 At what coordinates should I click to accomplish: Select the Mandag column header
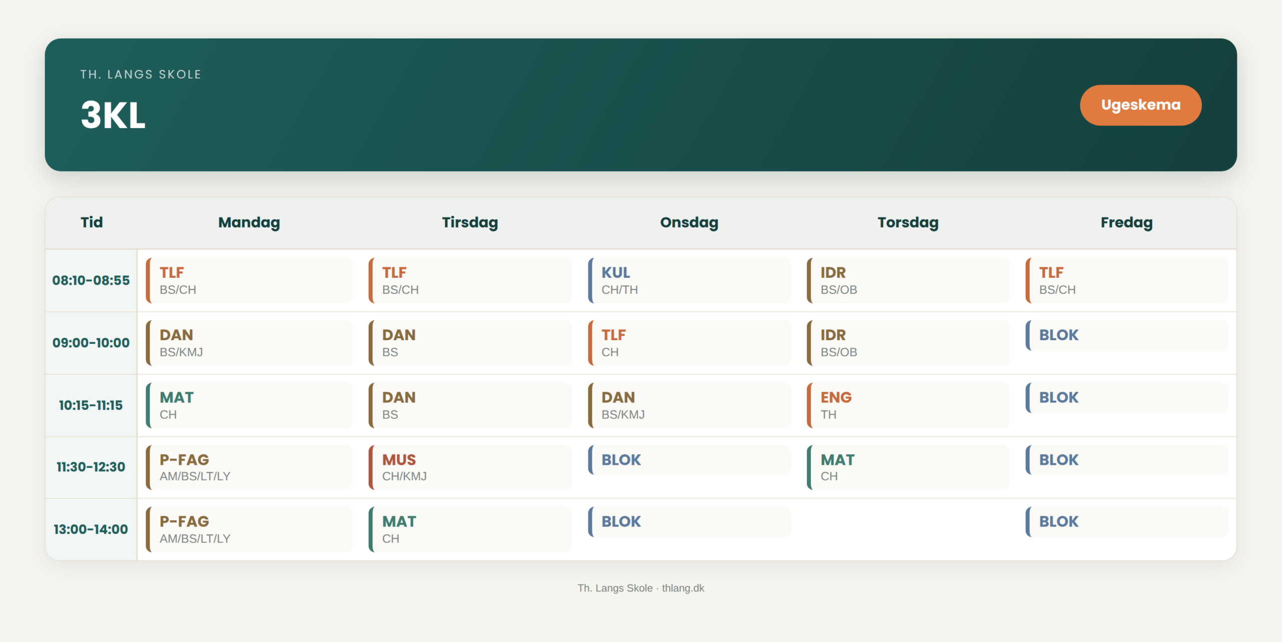249,223
